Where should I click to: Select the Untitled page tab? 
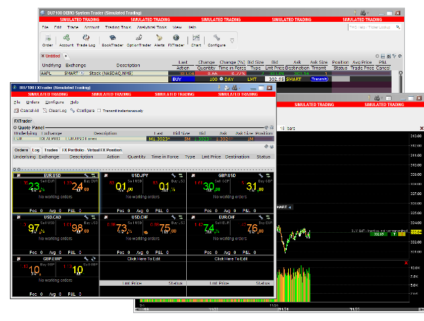pos(50,56)
